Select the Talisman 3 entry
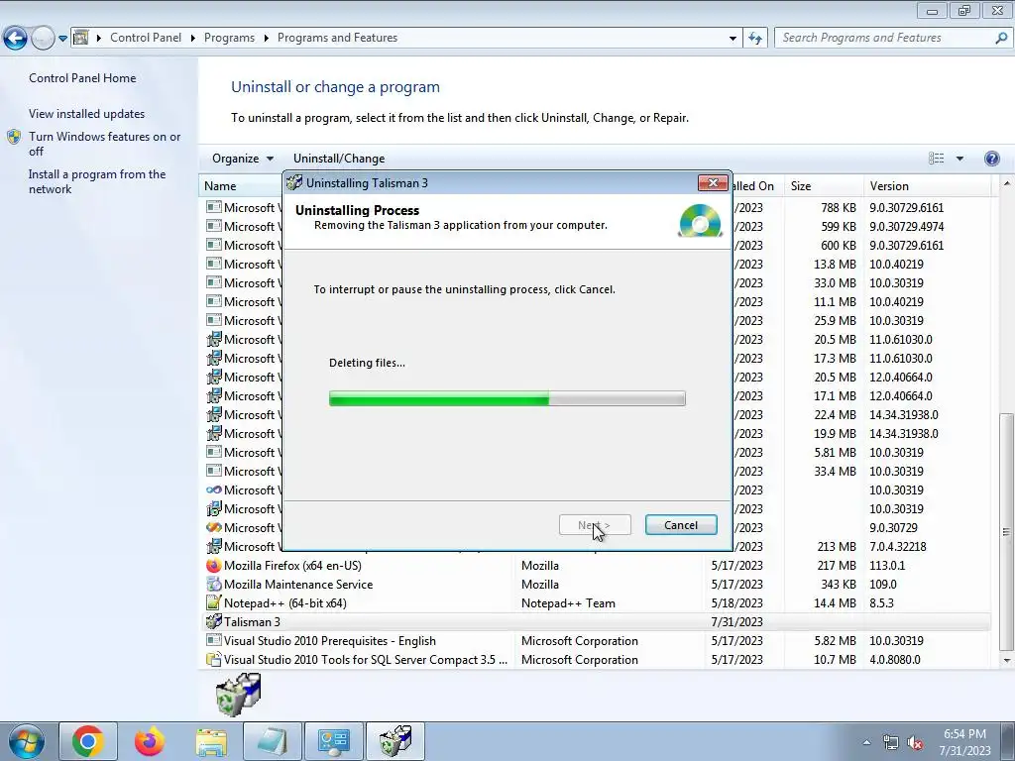Viewport: 1015px width, 761px height. point(595,622)
